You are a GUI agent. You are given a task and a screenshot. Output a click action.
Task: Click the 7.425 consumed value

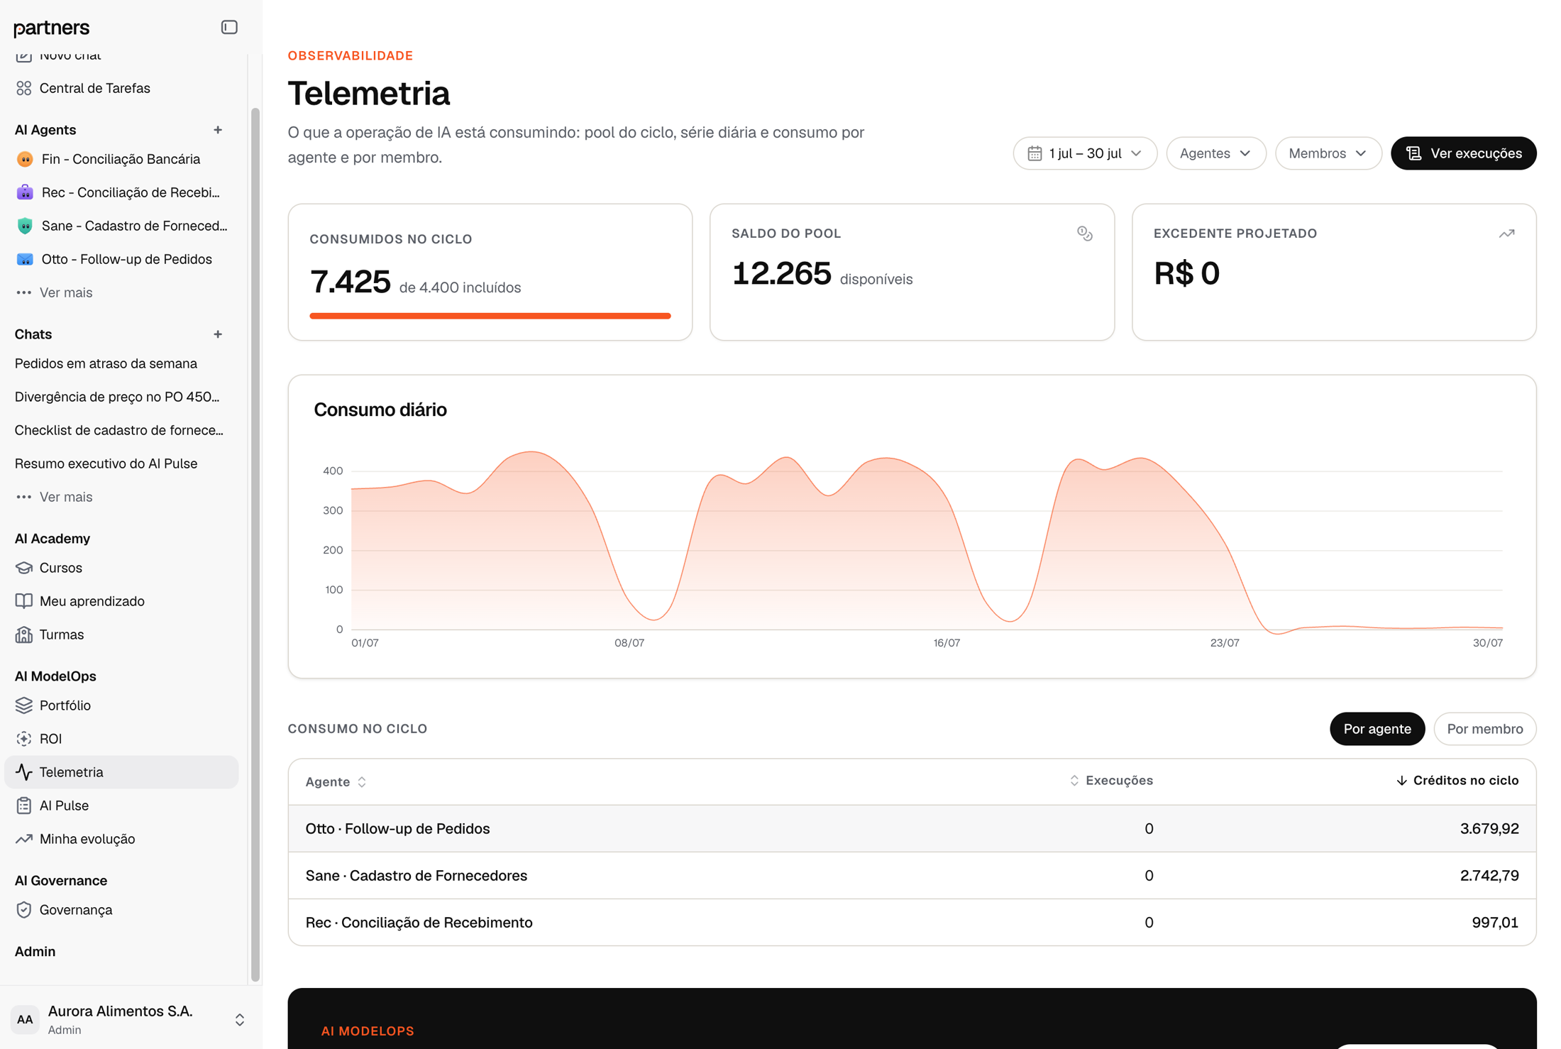coord(350,282)
